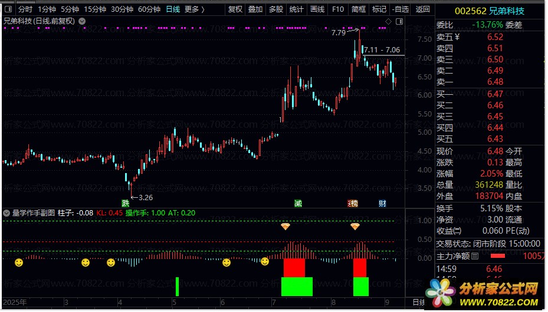Click the 委比 -13.76% value
The width and height of the screenshot is (548, 312).
click(x=488, y=25)
